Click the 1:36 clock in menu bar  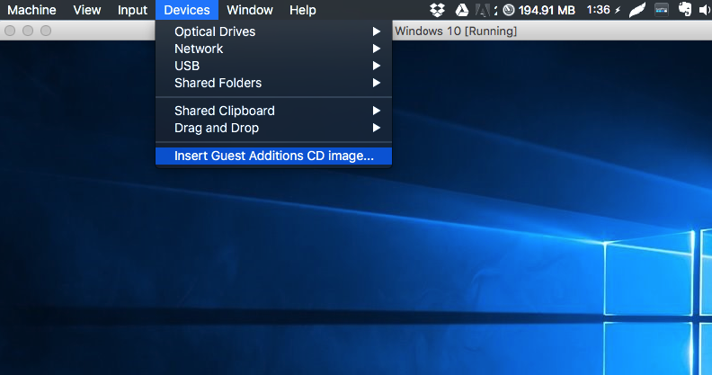click(x=599, y=10)
